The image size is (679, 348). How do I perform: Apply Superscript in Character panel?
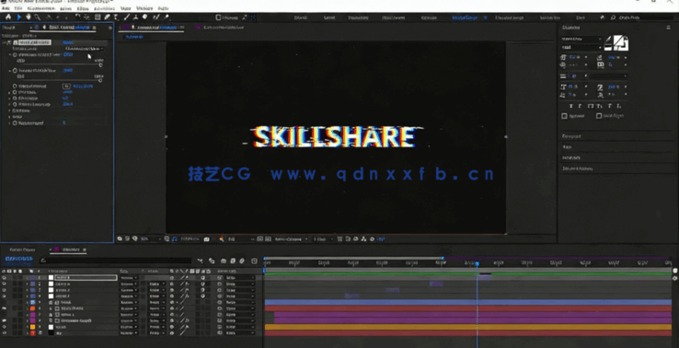point(610,106)
